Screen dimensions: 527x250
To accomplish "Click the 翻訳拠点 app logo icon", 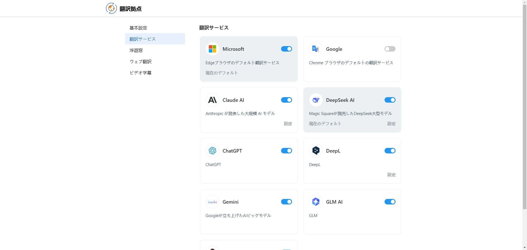I will pyautogui.click(x=111, y=8).
